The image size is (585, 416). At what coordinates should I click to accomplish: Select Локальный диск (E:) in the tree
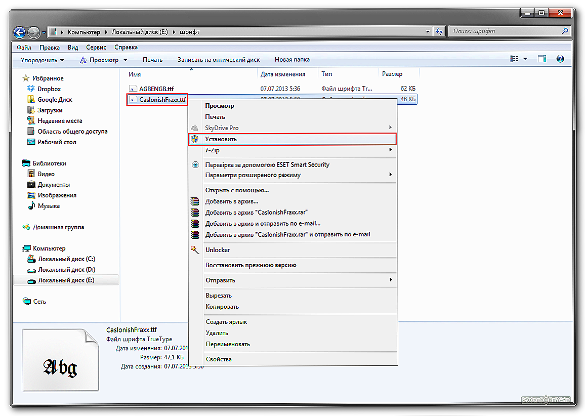coord(66,280)
